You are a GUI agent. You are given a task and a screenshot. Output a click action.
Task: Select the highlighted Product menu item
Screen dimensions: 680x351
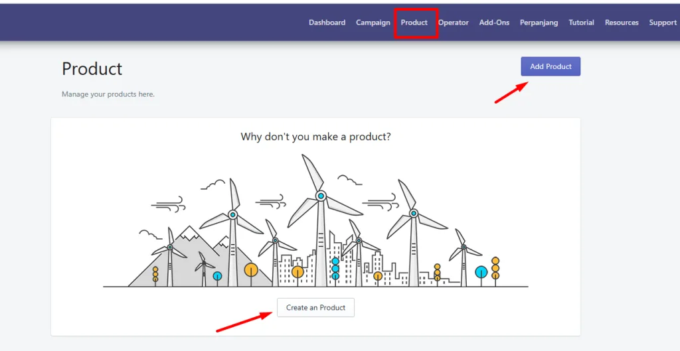pyautogui.click(x=414, y=23)
